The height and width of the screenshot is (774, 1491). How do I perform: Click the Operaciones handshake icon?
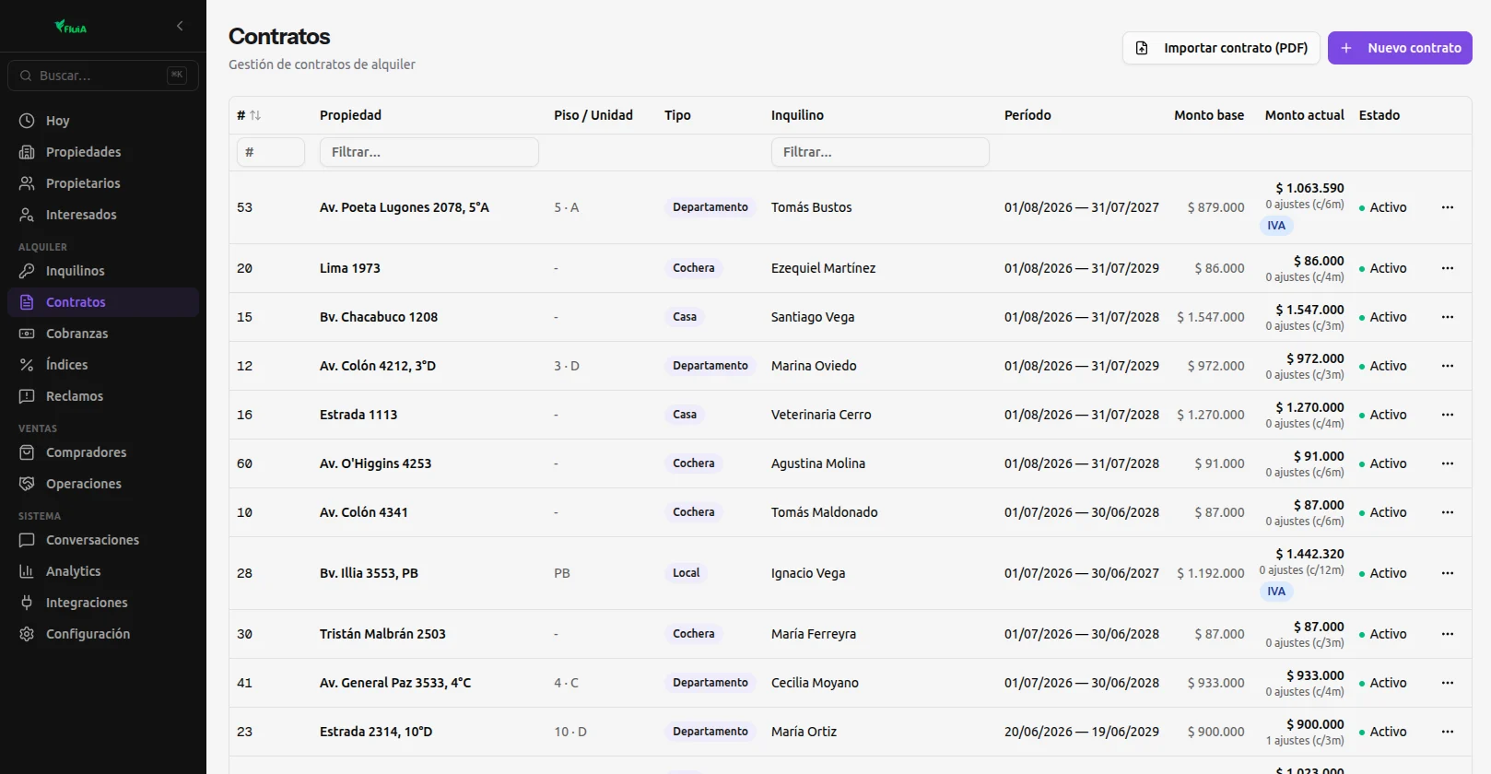pyautogui.click(x=27, y=484)
